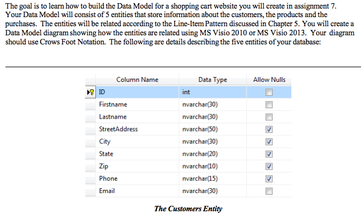This screenshot has height=215, width=361.
Task: Click the primary key icon on ID row
Action: (x=91, y=92)
